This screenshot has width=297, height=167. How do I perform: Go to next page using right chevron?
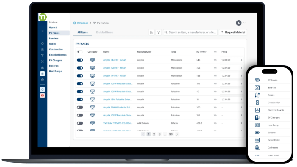[x=177, y=134]
